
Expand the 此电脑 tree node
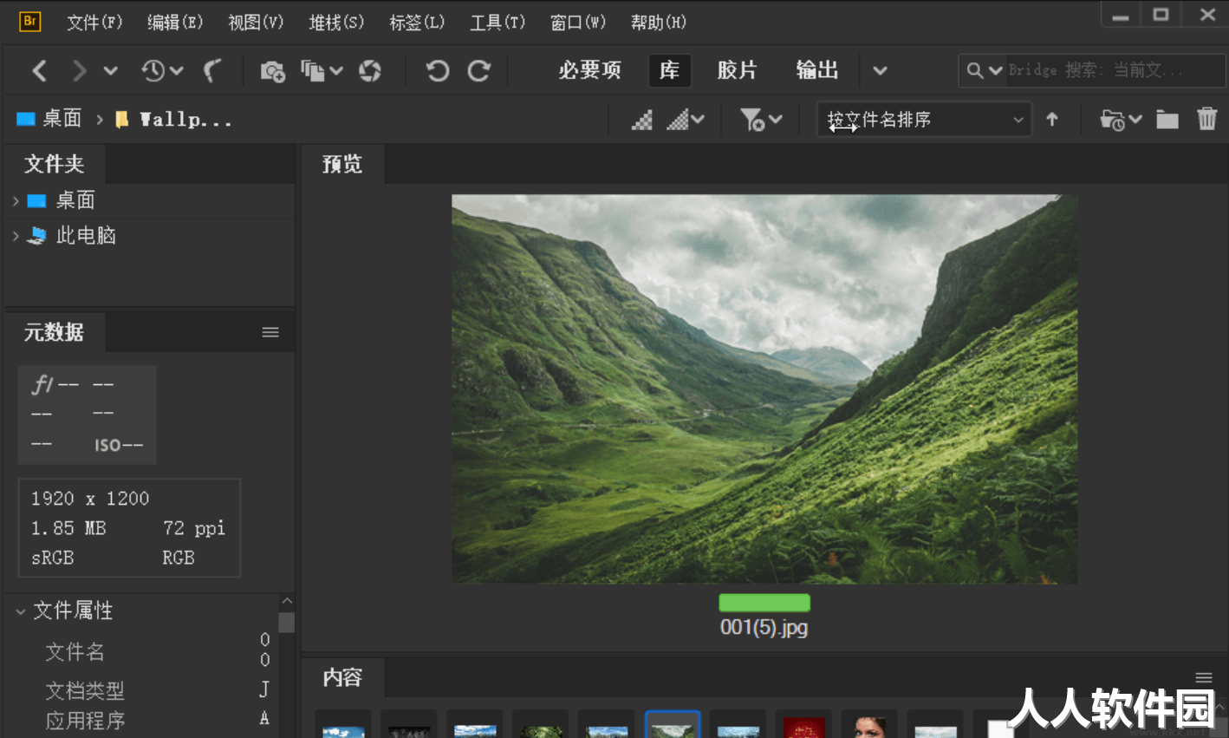16,236
